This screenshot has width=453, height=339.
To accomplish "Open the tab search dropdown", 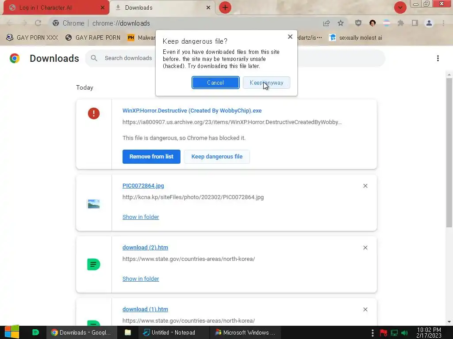I will [x=400, y=8].
